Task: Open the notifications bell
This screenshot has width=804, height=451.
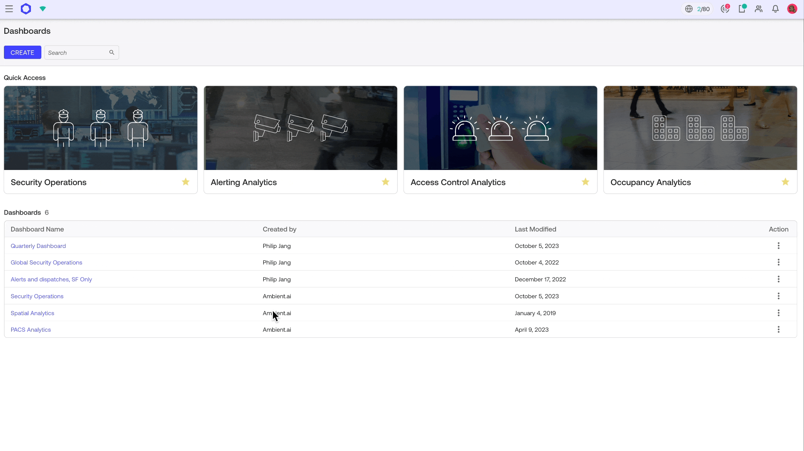Action: 775,9
